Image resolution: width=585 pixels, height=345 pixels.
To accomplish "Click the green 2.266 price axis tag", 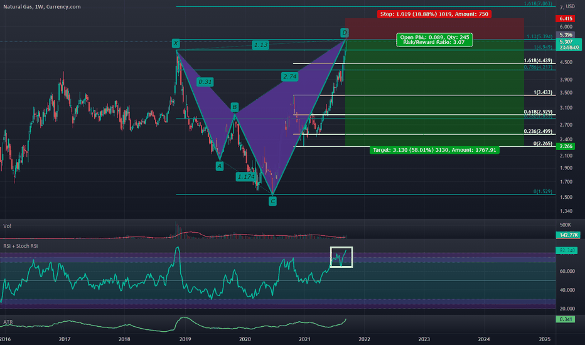I will pyautogui.click(x=566, y=147).
